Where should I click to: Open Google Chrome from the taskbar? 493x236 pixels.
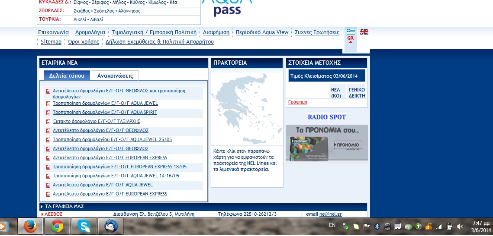click(57, 226)
